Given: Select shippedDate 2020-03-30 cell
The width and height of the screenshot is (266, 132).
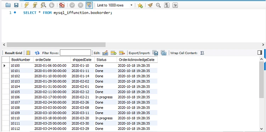Looking at the screenshot, I should coord(83,123).
